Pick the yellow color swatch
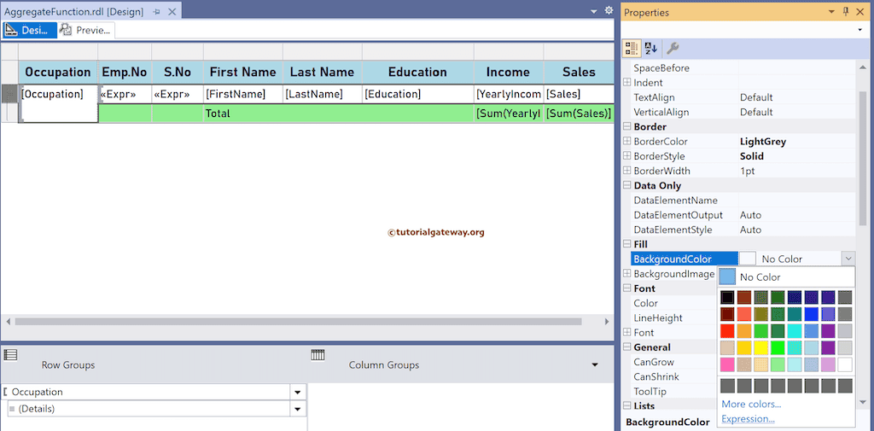Viewport: 874px width, 431px height. click(x=760, y=347)
